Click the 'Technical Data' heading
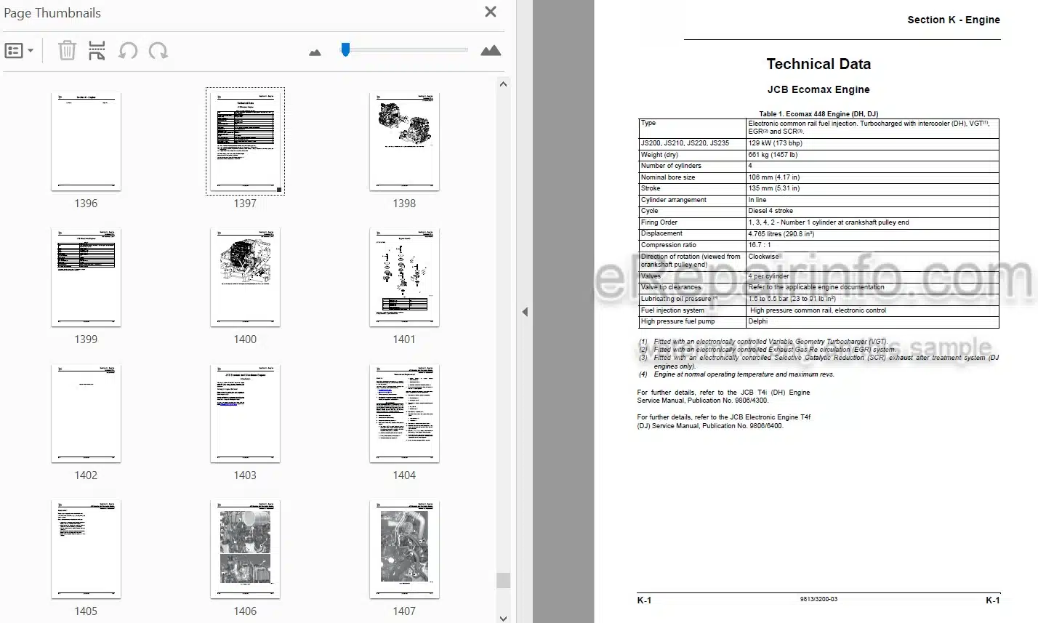 [818, 64]
